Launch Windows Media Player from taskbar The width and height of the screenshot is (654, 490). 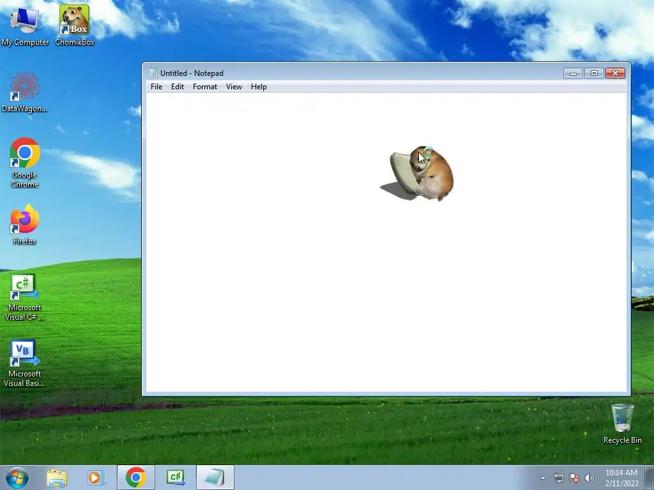point(96,477)
